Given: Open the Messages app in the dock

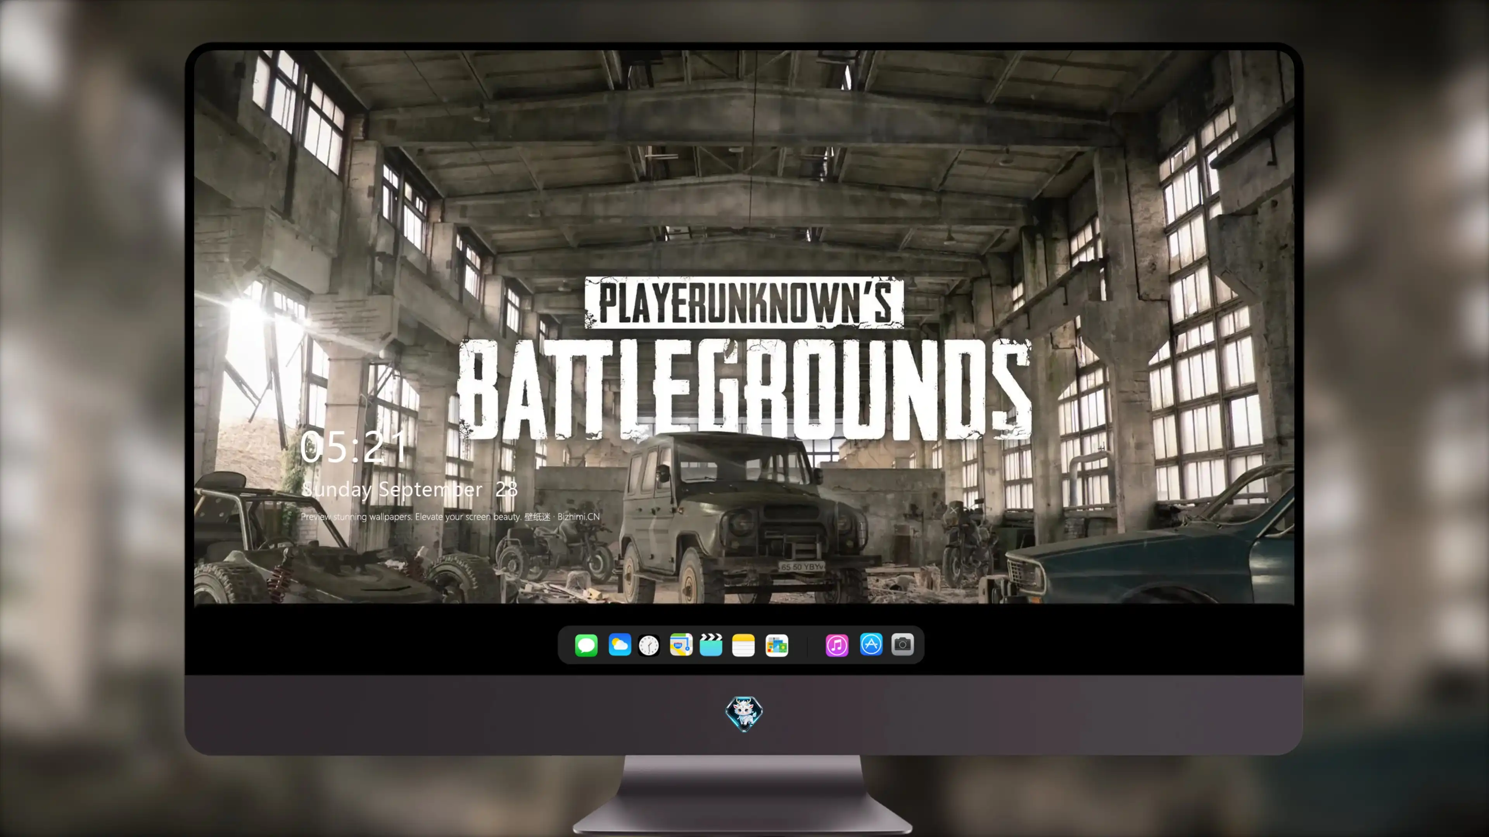Looking at the screenshot, I should click(586, 645).
